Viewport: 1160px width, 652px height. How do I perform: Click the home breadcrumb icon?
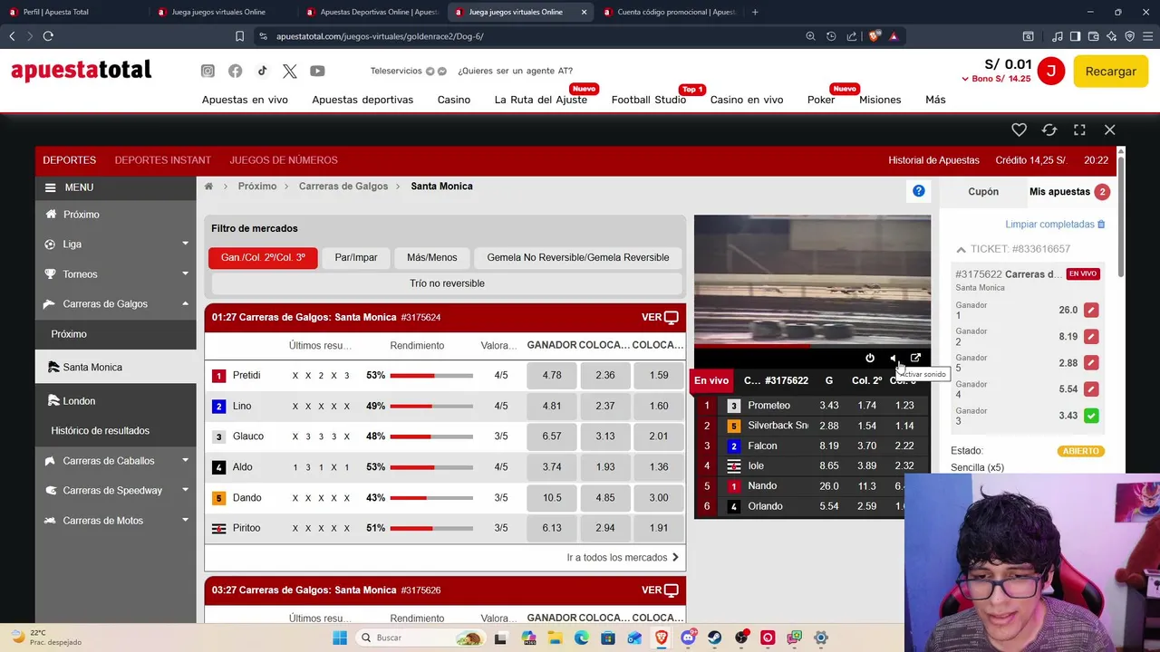click(x=208, y=187)
